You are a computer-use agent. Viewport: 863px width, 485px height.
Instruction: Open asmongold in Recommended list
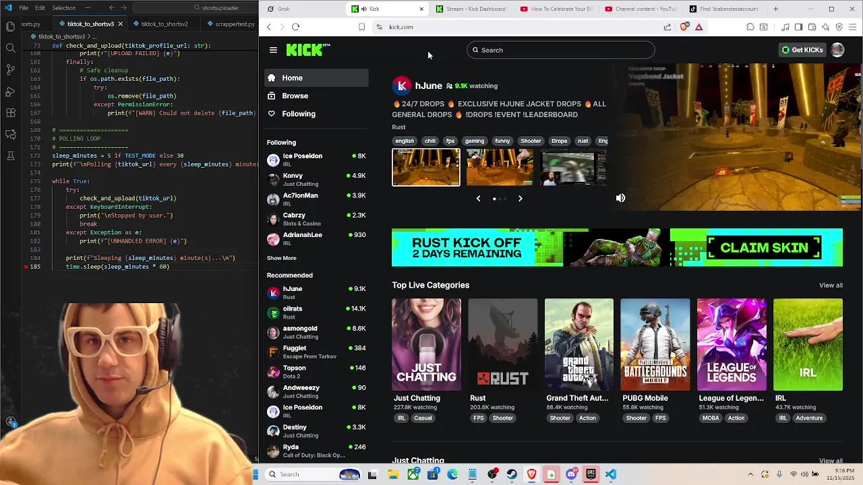pyautogui.click(x=316, y=332)
